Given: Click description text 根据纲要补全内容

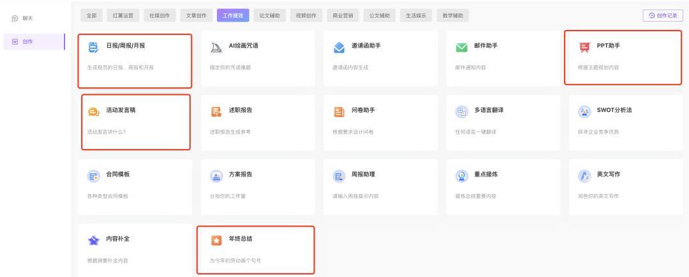Looking at the screenshot, I should (x=108, y=261).
